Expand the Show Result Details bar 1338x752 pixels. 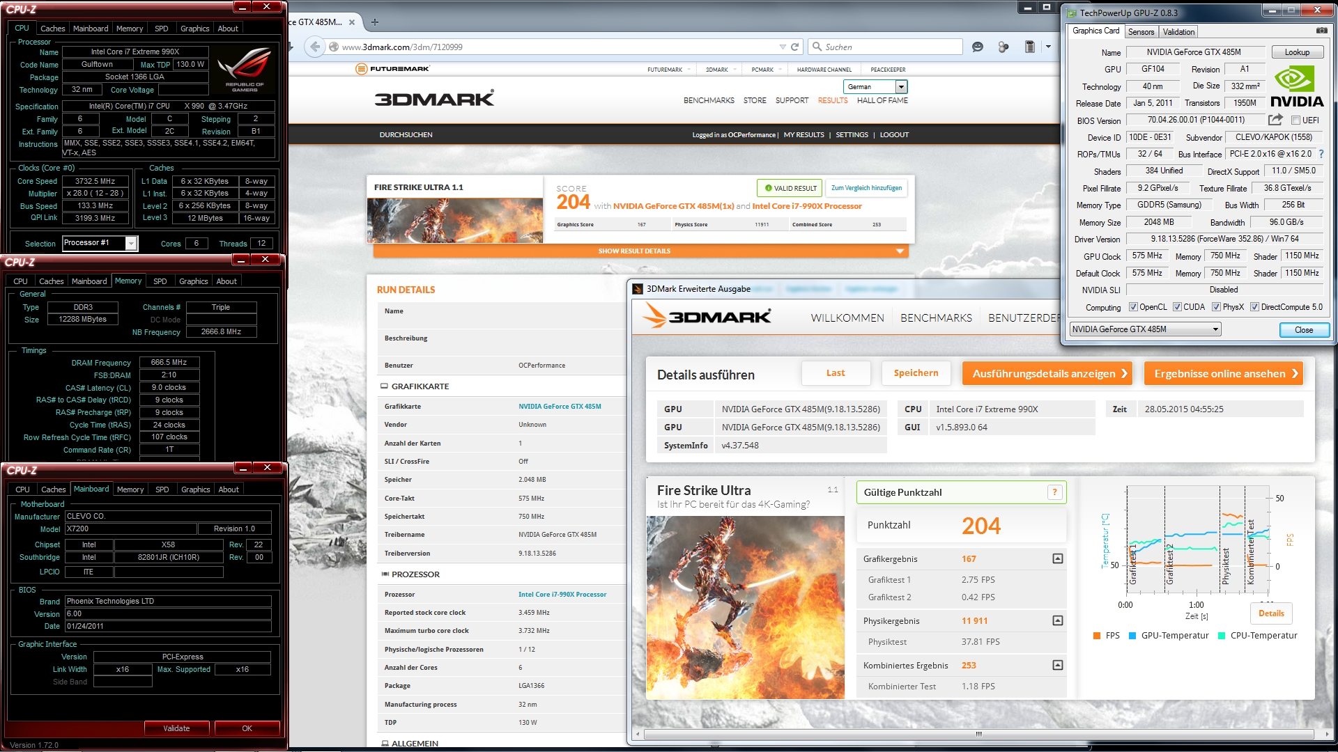pyautogui.click(x=640, y=251)
